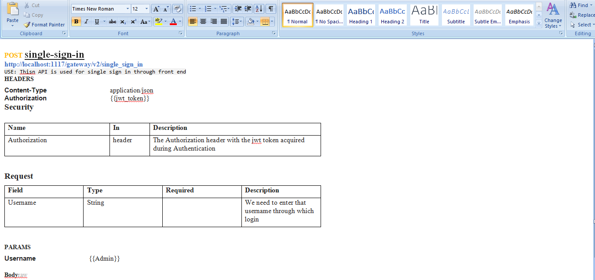Align the paragraph to the left
Image resolution: width=595 pixels, height=280 pixels.
click(x=193, y=22)
